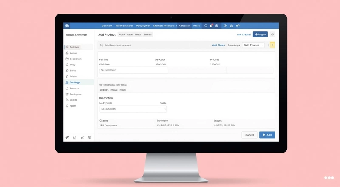This screenshot has width=340, height=187.
Task: Click the bag icon in the top bar
Action: pyautogui.click(x=231, y=25)
